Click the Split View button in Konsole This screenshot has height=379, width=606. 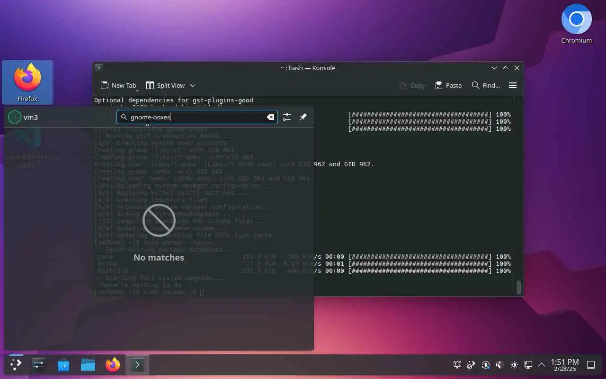165,85
